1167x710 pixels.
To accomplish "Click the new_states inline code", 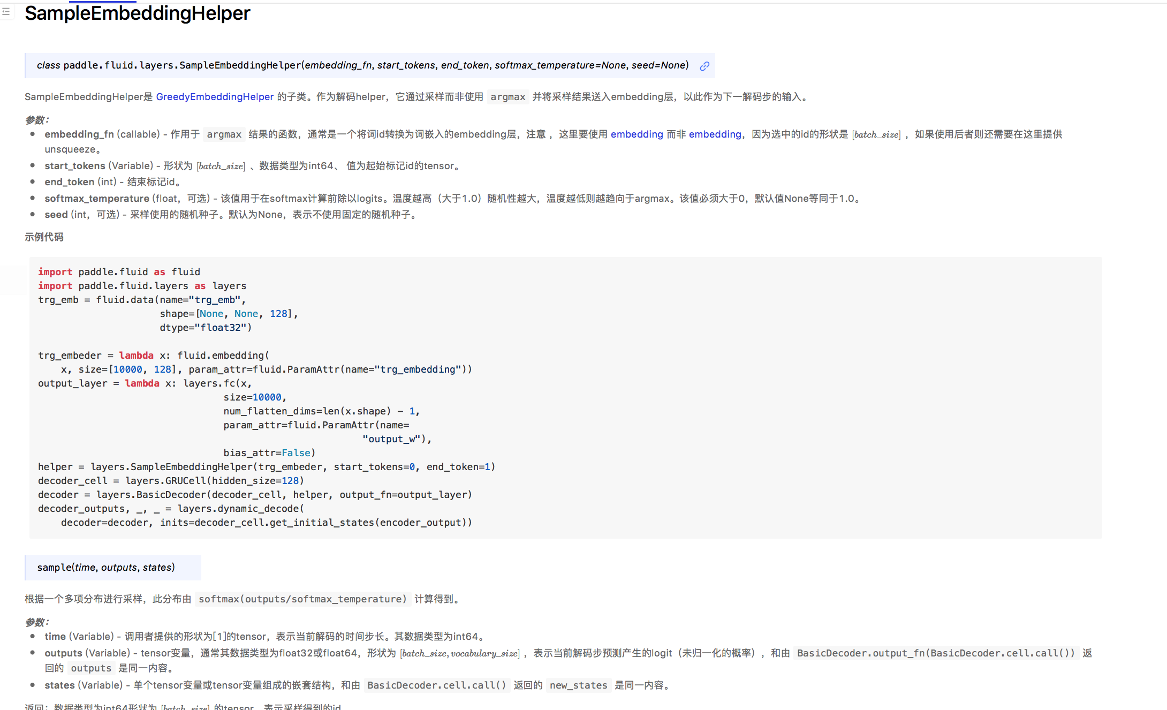I will pyautogui.click(x=578, y=685).
